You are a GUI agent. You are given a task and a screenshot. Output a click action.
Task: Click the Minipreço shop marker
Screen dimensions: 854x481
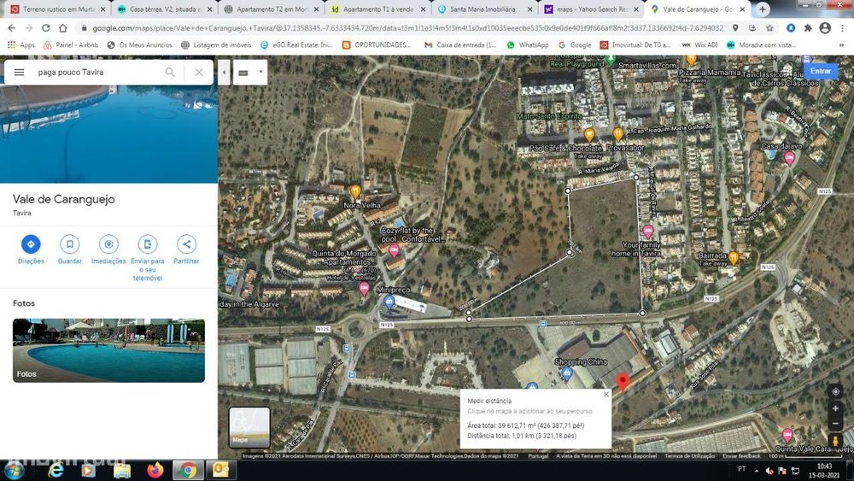[389, 302]
